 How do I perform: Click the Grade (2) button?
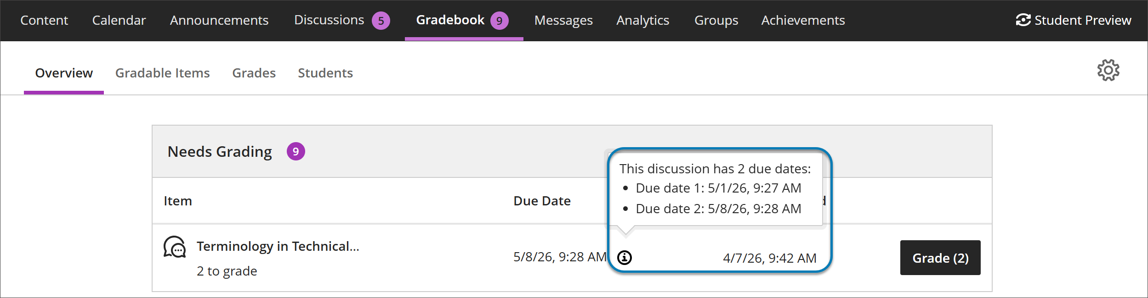coord(940,258)
